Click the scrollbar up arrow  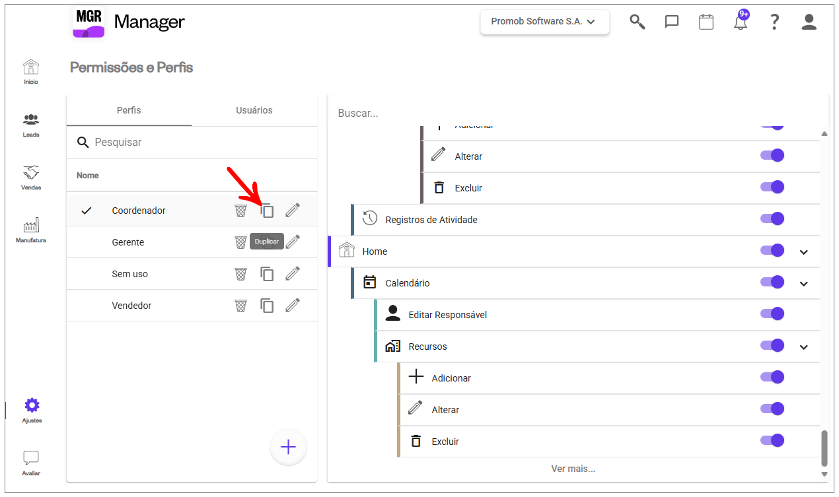click(x=824, y=134)
